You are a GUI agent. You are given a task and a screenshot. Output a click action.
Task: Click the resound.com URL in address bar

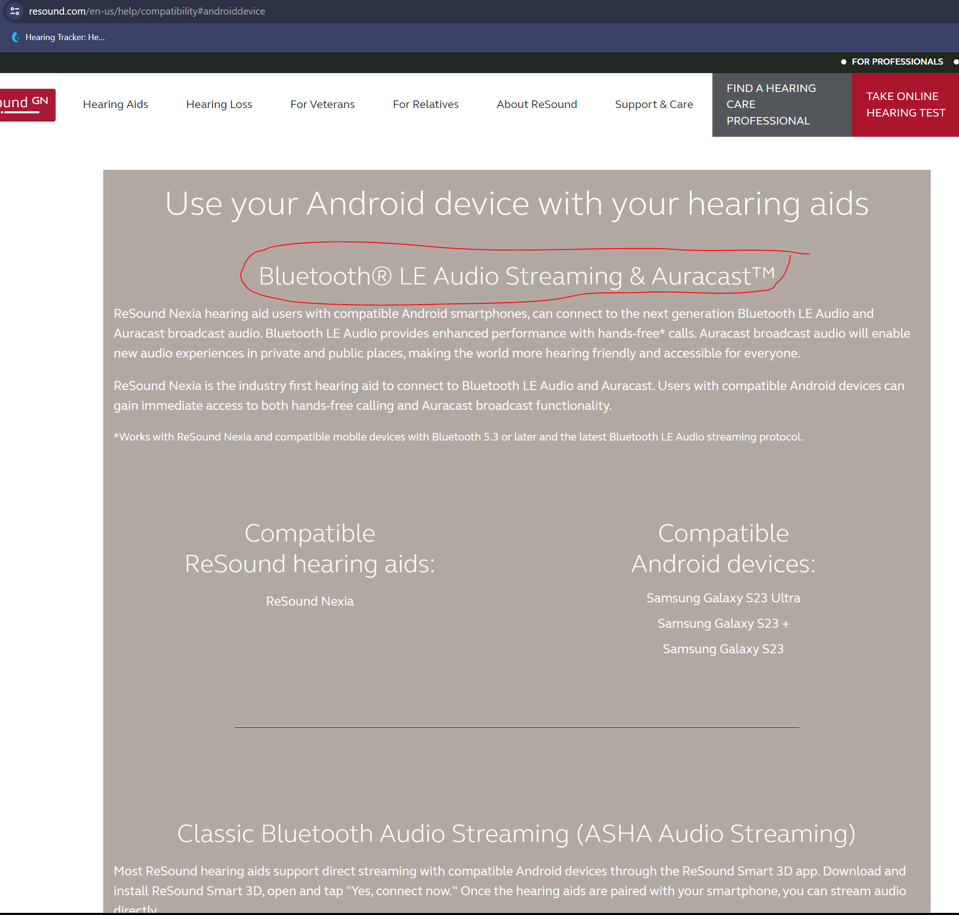(147, 11)
